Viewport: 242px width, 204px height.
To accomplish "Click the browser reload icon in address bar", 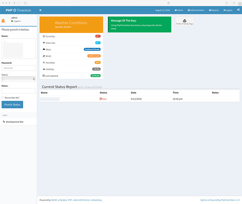I will 168,3.
